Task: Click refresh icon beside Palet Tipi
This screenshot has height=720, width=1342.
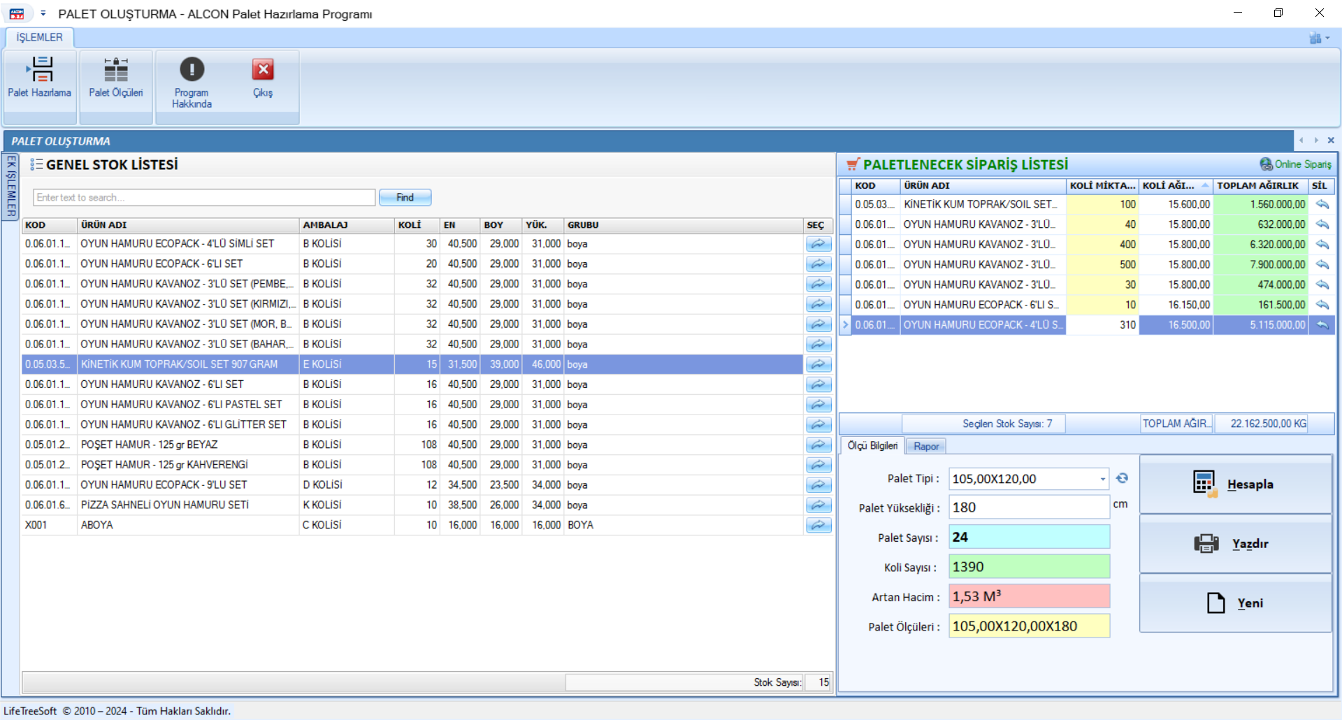Action: click(x=1122, y=478)
